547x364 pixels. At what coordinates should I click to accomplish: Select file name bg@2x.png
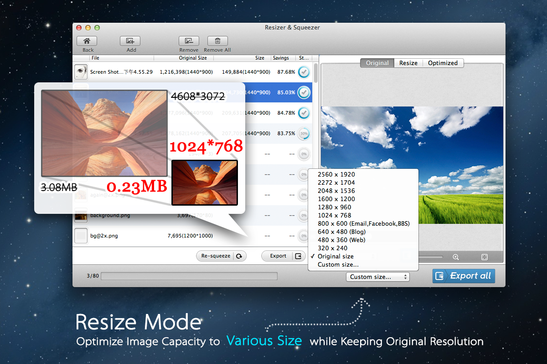point(104,236)
